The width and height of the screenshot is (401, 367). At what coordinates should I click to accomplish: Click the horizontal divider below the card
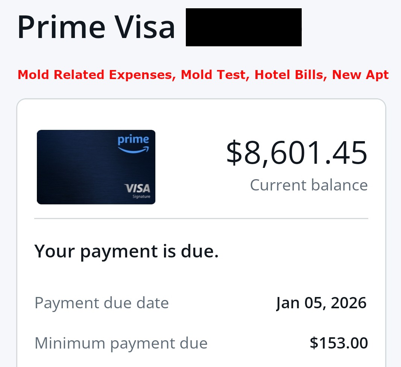201,218
